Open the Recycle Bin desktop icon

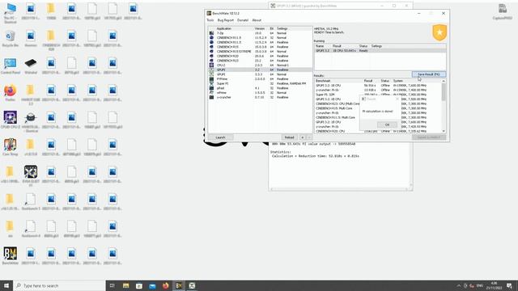point(11,39)
